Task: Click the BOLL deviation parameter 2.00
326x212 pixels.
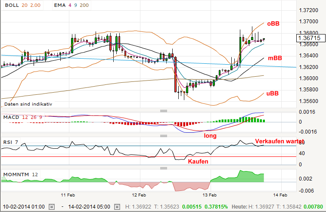Action: (35, 5)
